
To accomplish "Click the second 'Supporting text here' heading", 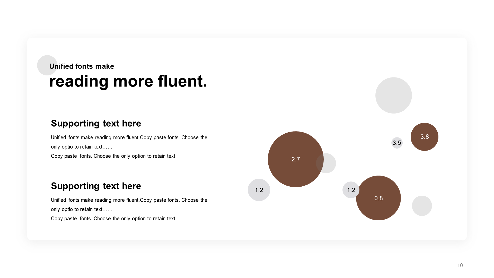I will point(96,186).
